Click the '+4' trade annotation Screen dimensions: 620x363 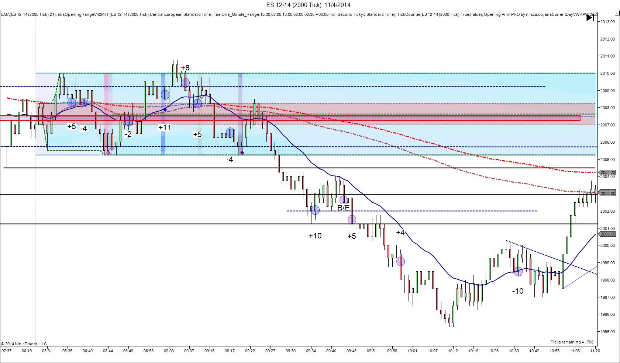[x=400, y=233]
